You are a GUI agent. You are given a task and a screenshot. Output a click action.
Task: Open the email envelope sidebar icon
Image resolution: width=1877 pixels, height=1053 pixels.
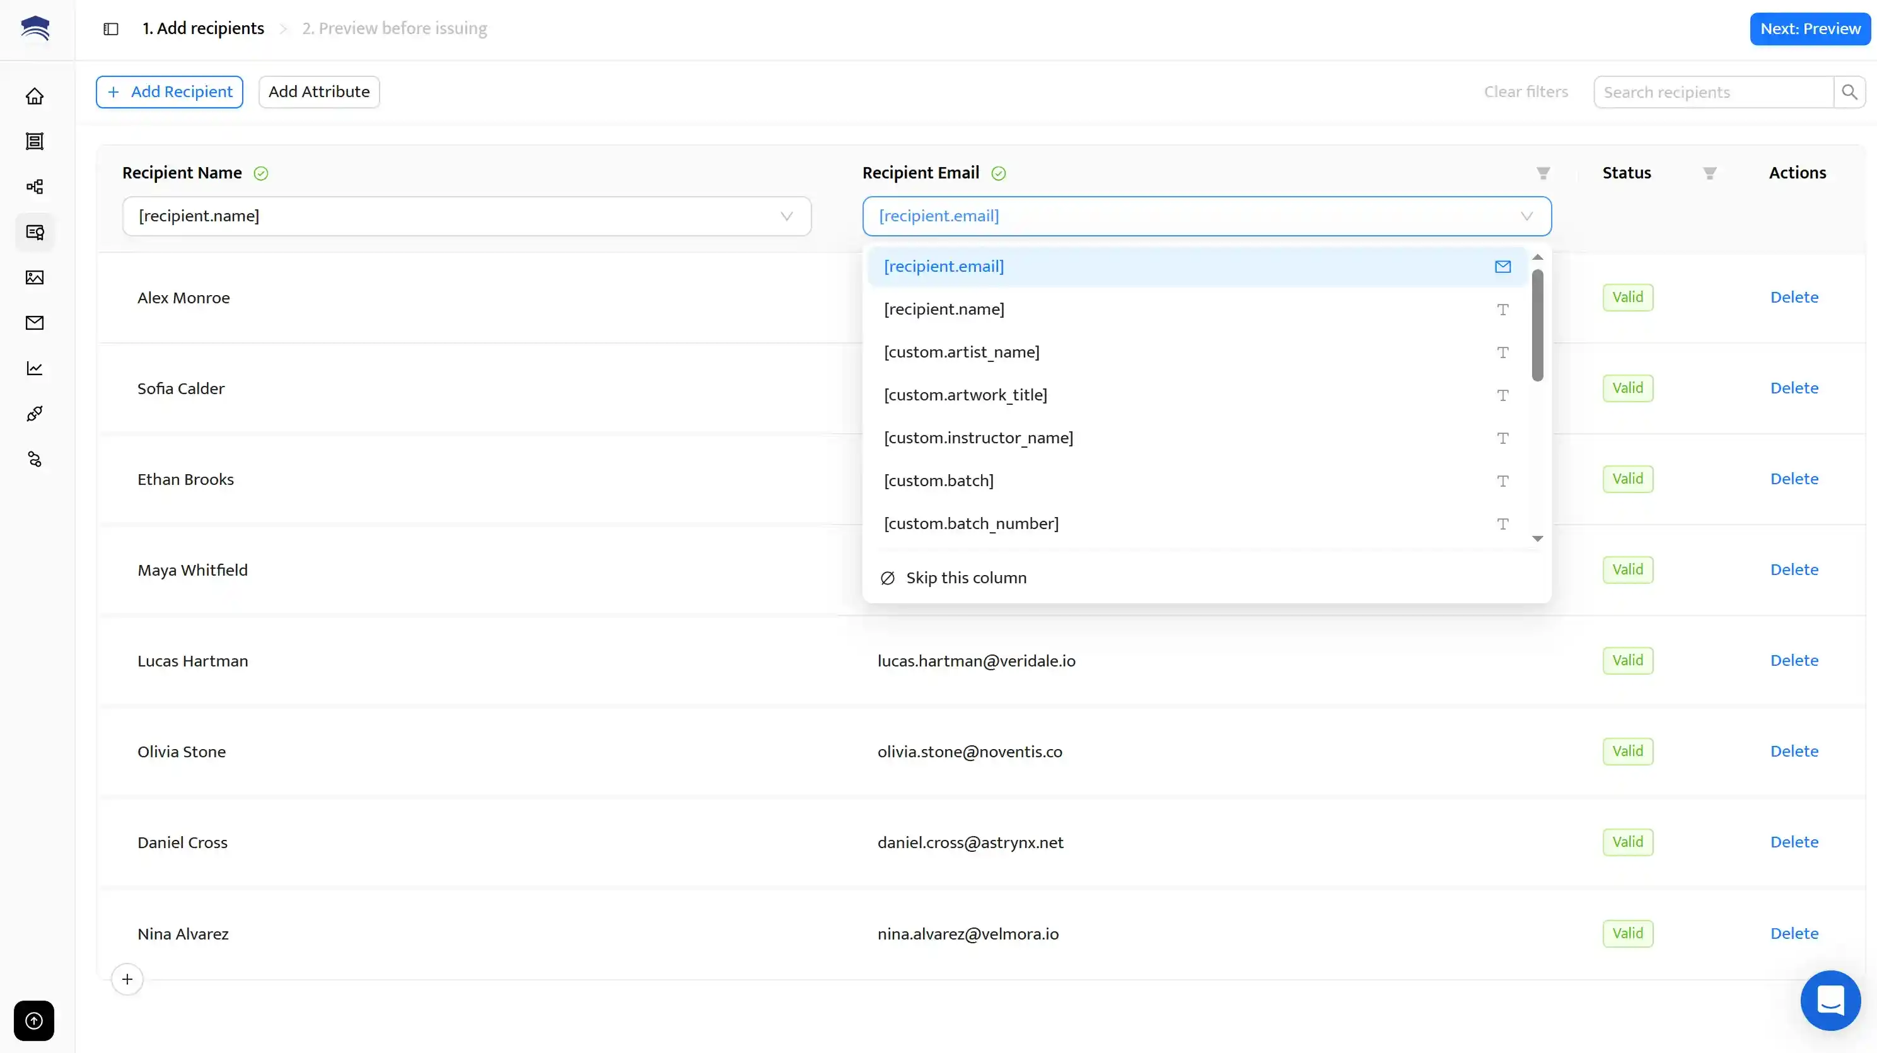pyautogui.click(x=34, y=323)
